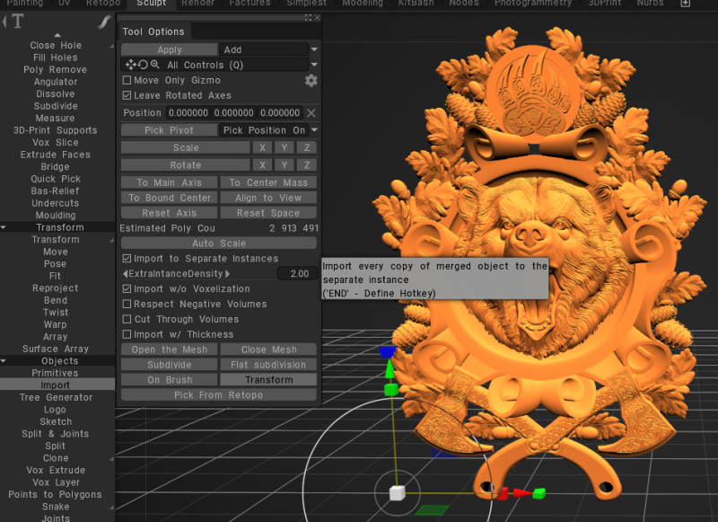
Task: Click the Reset Space button
Action: click(x=268, y=213)
